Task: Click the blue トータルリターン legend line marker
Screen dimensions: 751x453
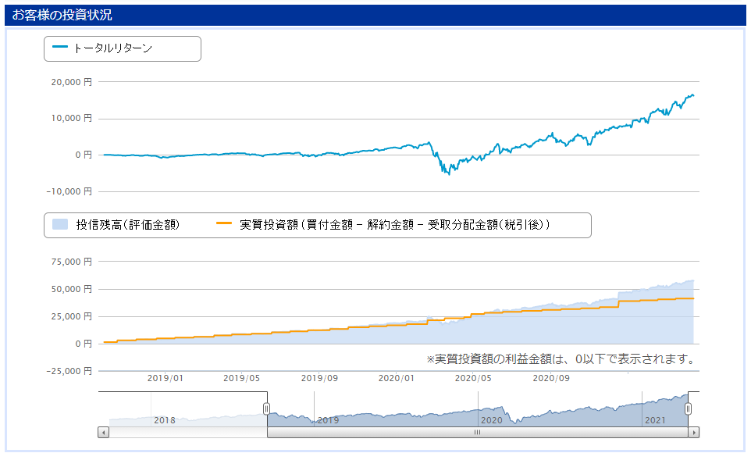Action: coord(60,47)
